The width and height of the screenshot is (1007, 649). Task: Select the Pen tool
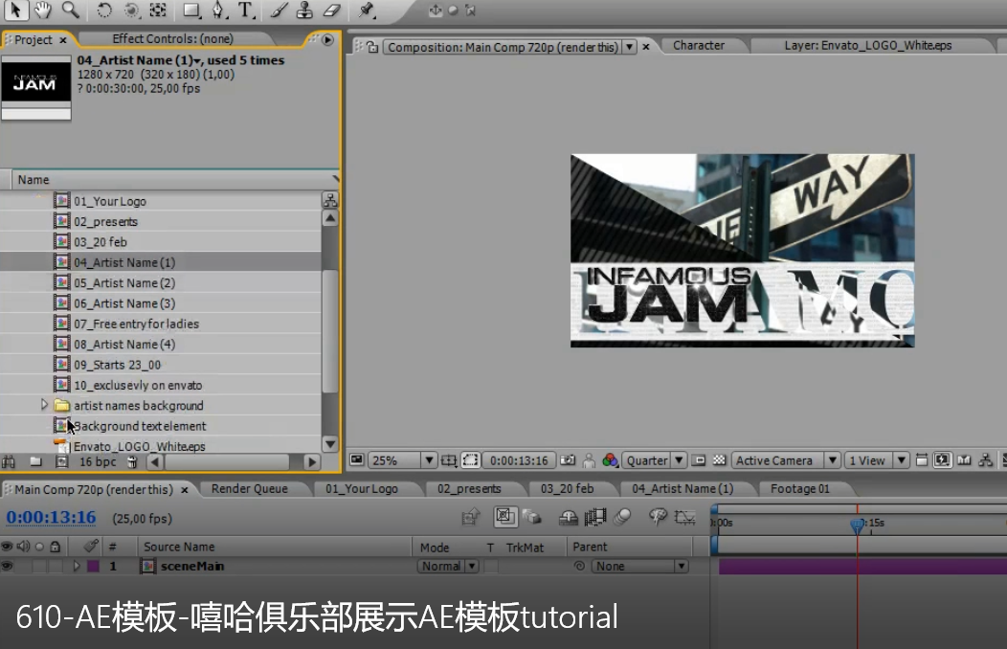[218, 11]
